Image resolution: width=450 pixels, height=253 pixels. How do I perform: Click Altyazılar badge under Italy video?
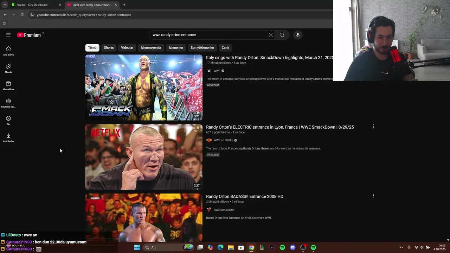(x=213, y=85)
